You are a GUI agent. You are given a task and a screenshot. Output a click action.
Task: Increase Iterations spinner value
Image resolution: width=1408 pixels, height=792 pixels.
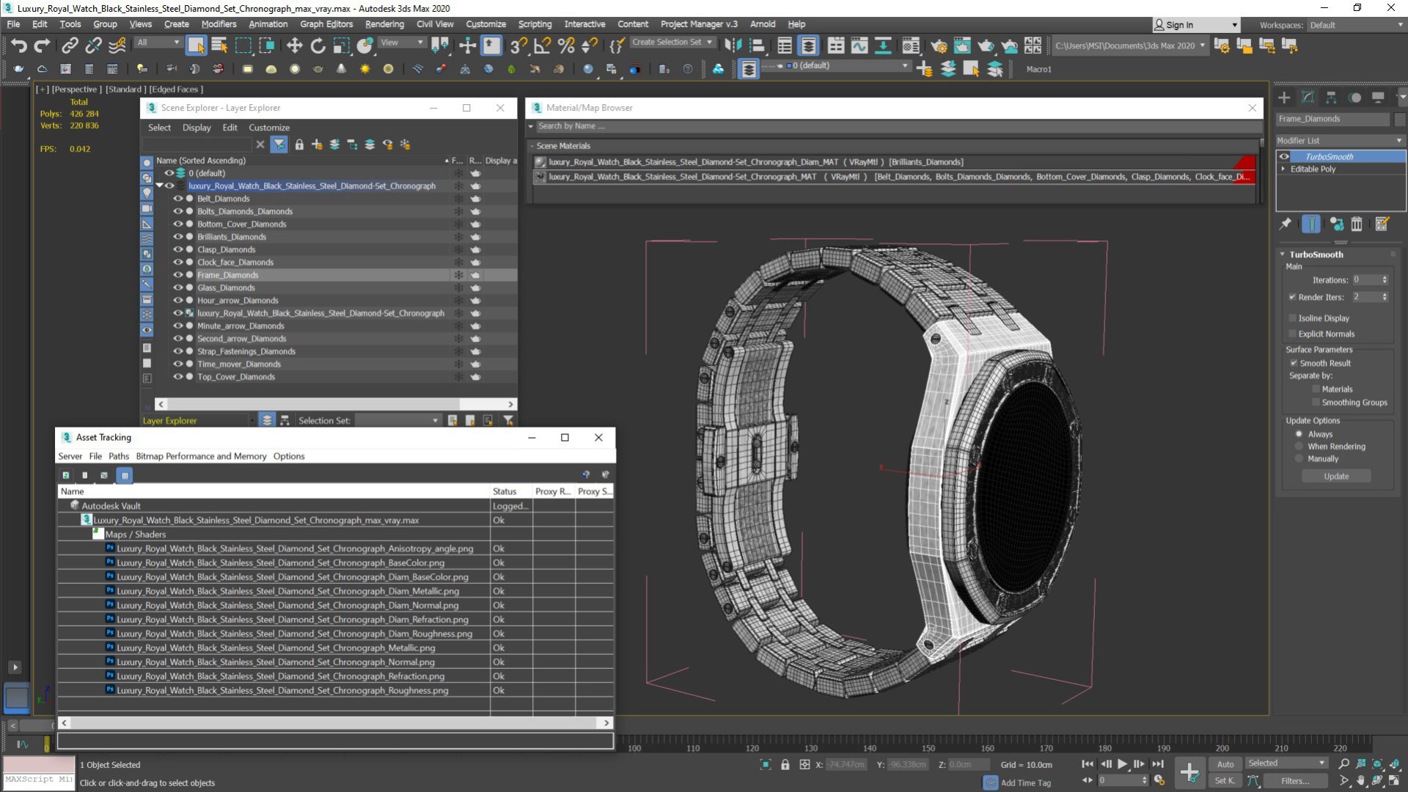[x=1385, y=277]
